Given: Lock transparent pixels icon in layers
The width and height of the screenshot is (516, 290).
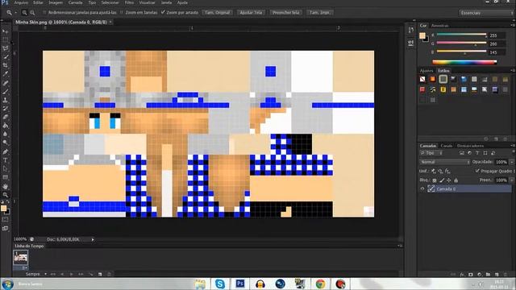Looking at the screenshot, I should click(x=435, y=180).
